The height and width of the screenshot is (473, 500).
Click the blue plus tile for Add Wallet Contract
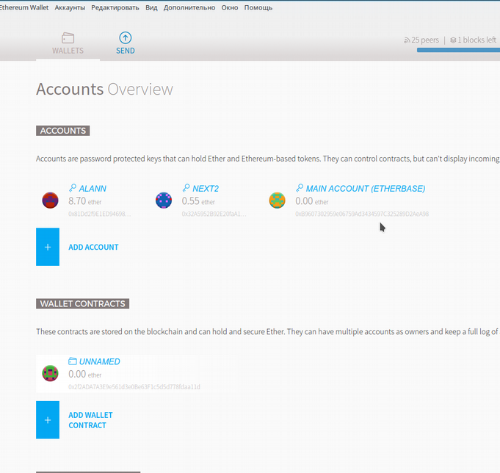click(48, 419)
